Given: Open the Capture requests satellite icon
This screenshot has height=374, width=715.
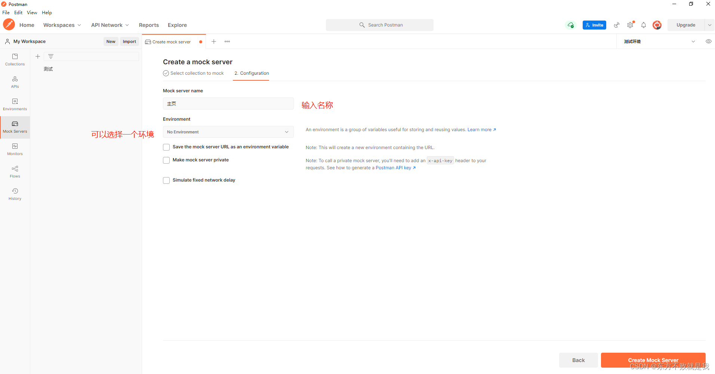Looking at the screenshot, I should [616, 25].
